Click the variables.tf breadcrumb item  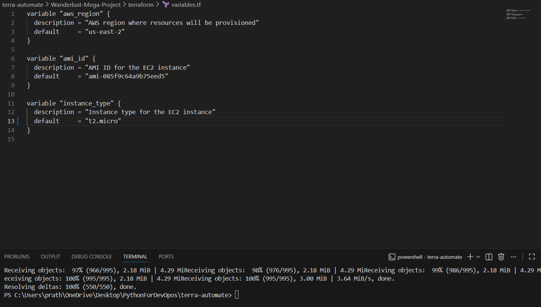(x=187, y=5)
